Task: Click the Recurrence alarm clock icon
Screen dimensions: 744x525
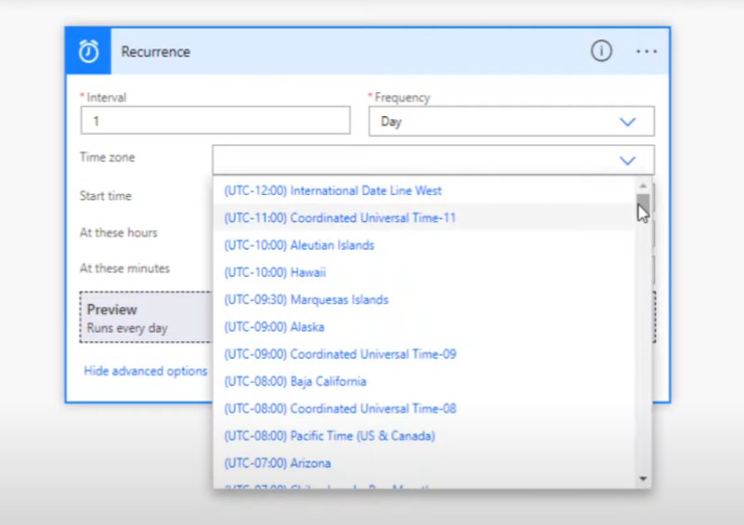Action: pyautogui.click(x=89, y=51)
